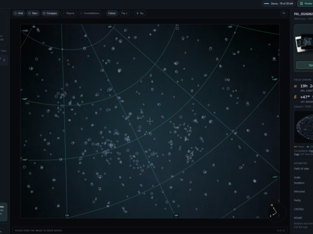Screen dimensions: 313x234
Task: Click the Mirrored label in Geometry
Action: [299, 191]
